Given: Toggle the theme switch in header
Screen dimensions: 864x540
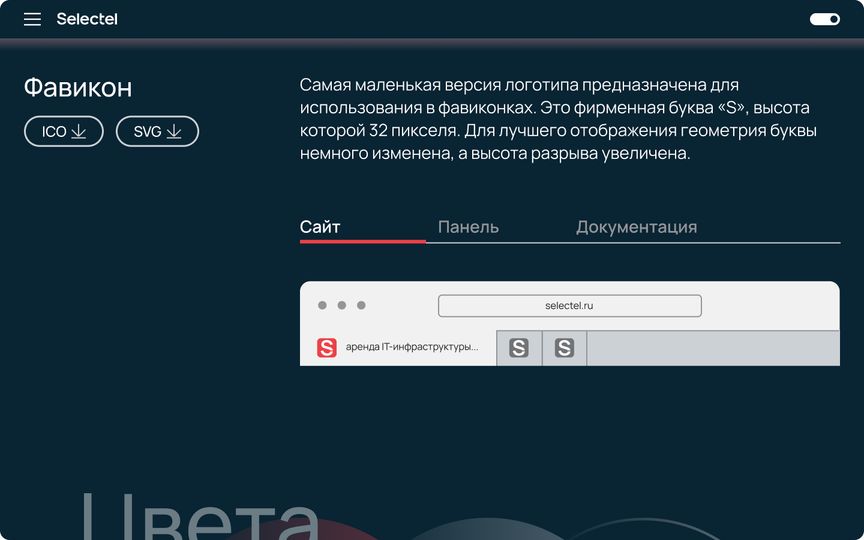Looking at the screenshot, I should coord(825,19).
